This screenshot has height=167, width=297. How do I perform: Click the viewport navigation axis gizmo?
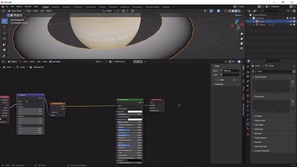point(237,25)
